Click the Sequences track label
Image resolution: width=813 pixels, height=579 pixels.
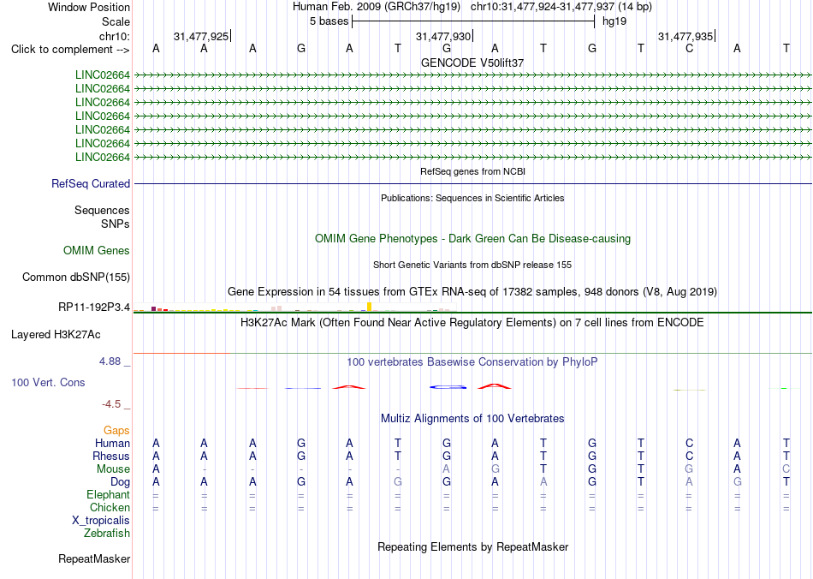tap(102, 210)
